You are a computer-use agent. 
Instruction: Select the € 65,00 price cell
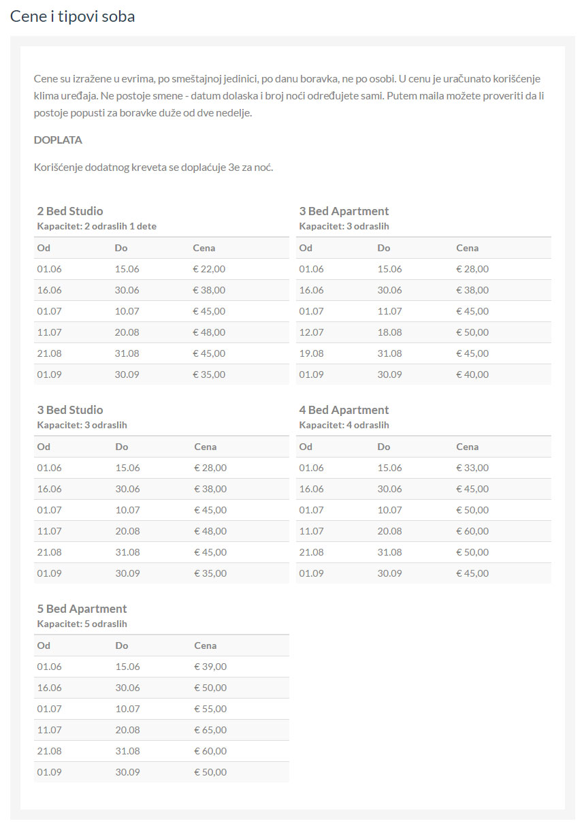pyautogui.click(x=210, y=730)
